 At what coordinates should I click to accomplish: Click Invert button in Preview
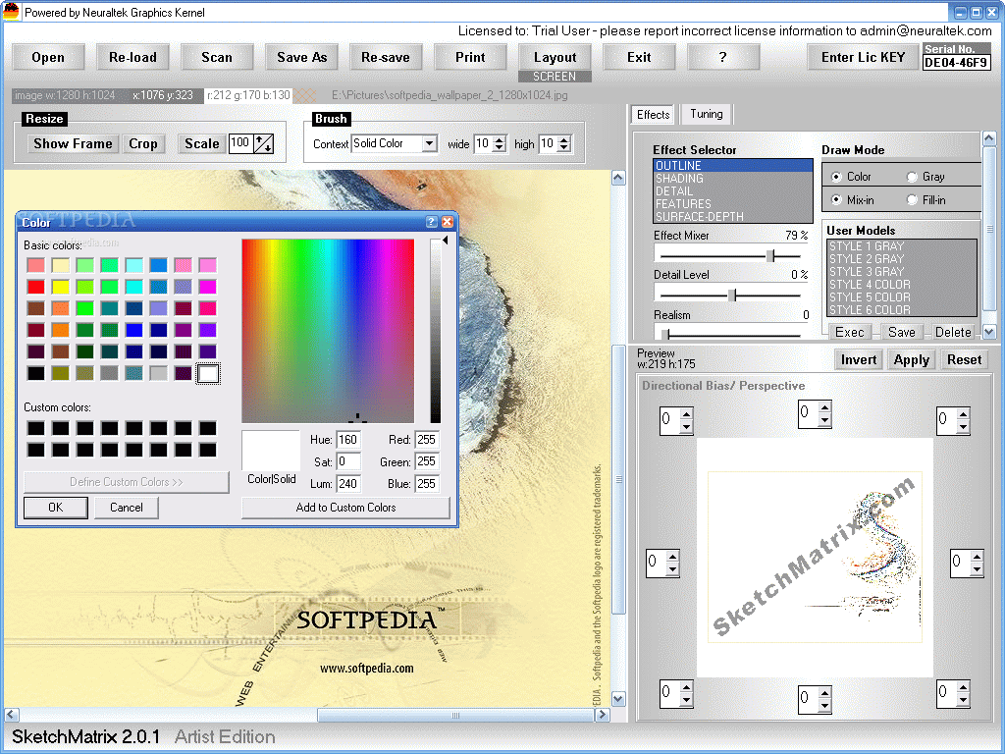pos(859,360)
